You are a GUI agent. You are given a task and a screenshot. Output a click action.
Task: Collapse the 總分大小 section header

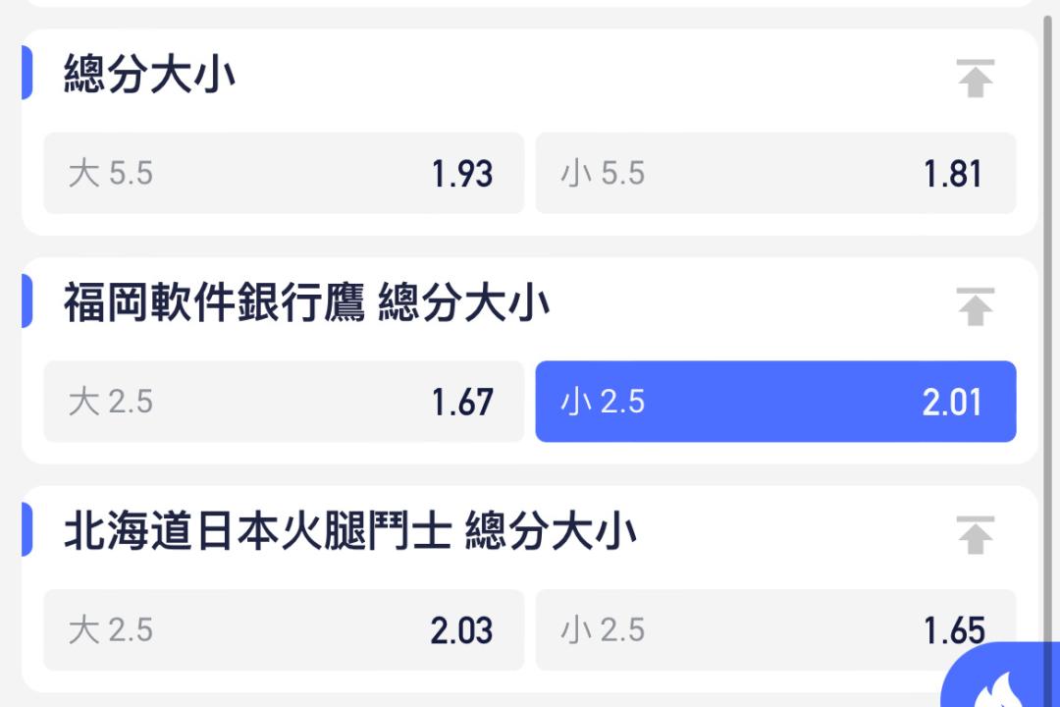pyautogui.click(x=149, y=75)
